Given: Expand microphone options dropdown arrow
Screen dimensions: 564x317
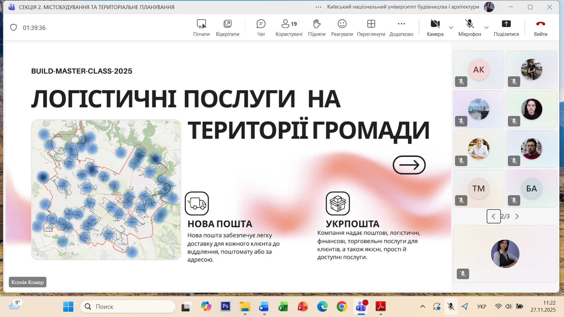Looking at the screenshot, I should tap(486, 28).
